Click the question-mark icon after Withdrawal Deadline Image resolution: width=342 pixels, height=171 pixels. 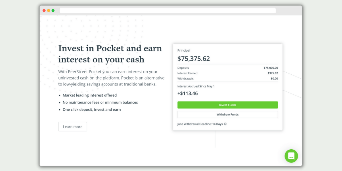coord(225,124)
